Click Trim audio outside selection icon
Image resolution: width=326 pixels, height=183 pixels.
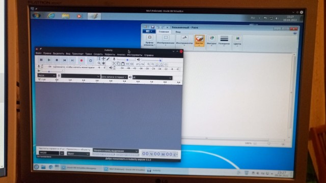[127, 64]
